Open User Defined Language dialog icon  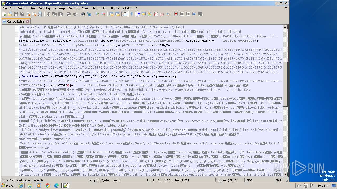tap(144, 14)
